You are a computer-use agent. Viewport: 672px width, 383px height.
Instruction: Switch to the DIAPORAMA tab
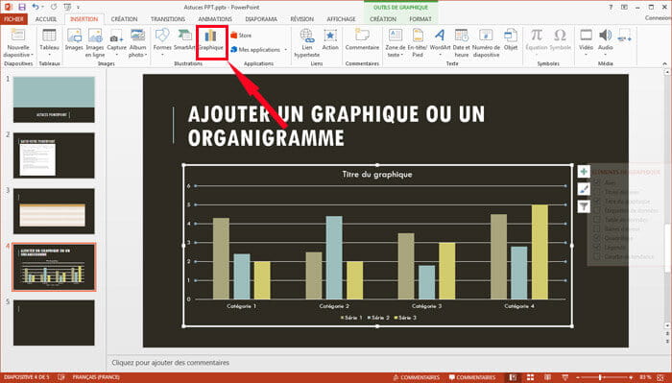[x=261, y=19]
